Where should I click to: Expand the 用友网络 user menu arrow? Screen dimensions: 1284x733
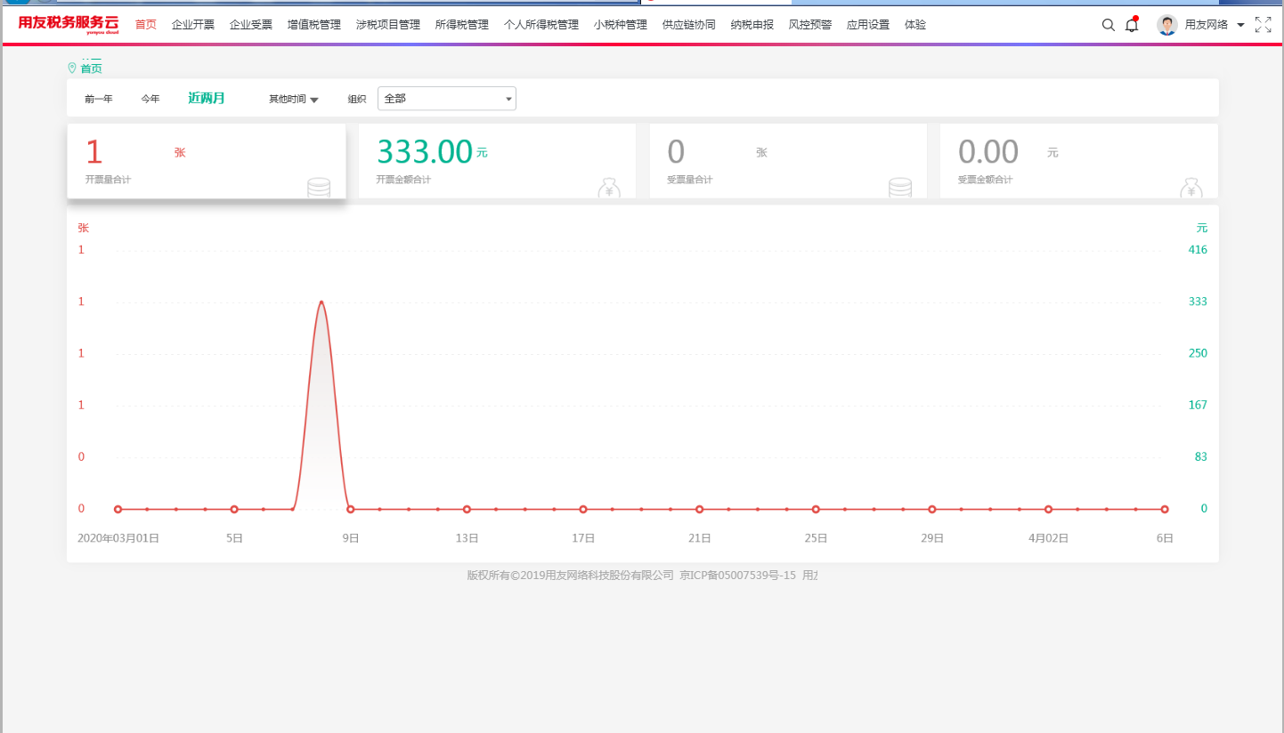point(1240,25)
